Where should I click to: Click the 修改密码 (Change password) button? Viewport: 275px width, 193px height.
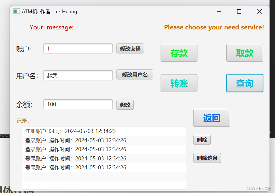click(130, 48)
